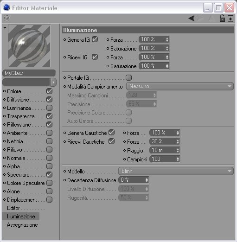
Task: Toggle the Speculare channel checkbox
Action: 49,175
